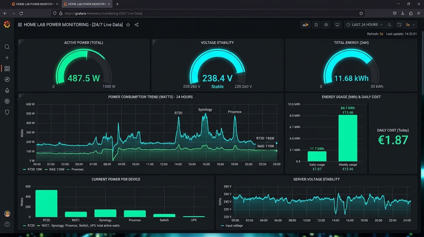The height and width of the screenshot is (237, 424).
Task: Toggle the R720 legend in device chart
Action: coord(29,226)
